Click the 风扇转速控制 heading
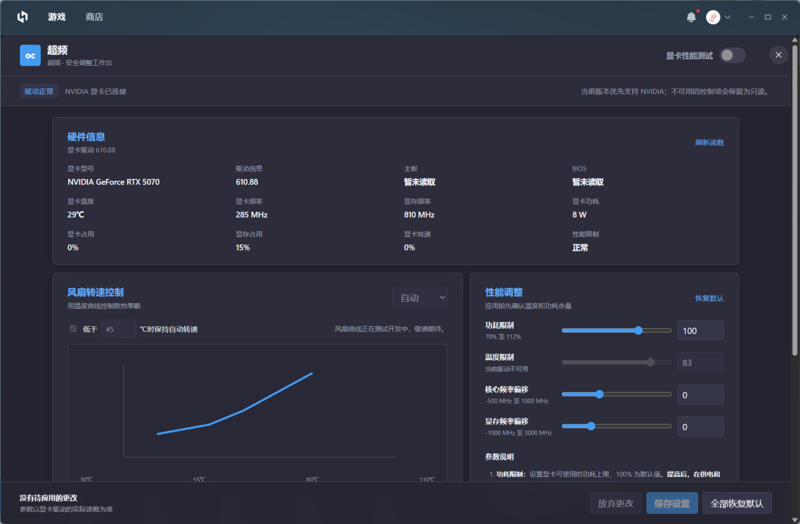Image resolution: width=800 pixels, height=524 pixels. tap(96, 292)
